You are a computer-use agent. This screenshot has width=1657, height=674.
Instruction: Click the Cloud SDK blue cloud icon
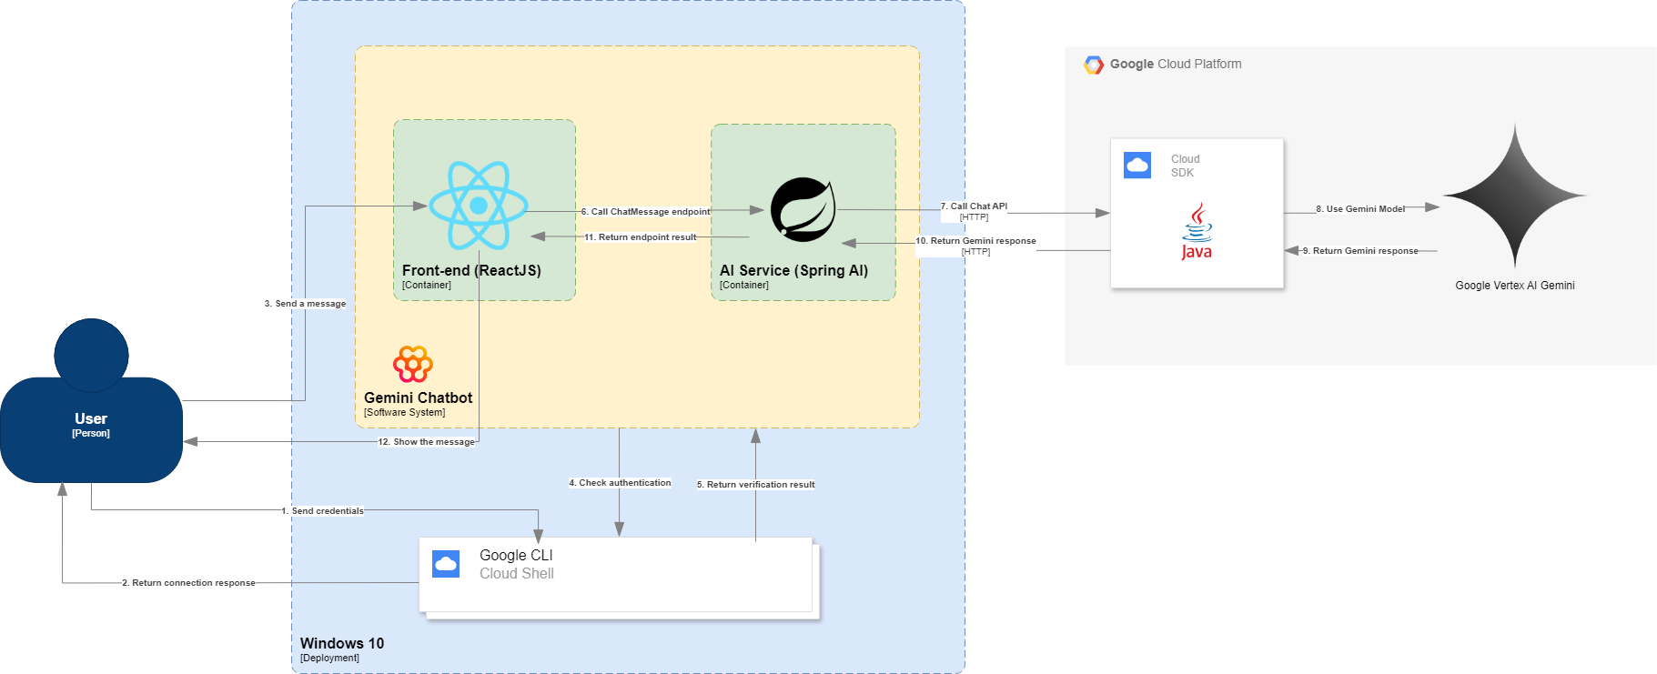tap(1137, 165)
